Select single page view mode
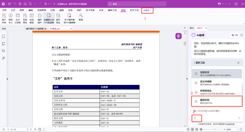Image resolution: width=245 pixels, height=132 pixels. (188, 129)
